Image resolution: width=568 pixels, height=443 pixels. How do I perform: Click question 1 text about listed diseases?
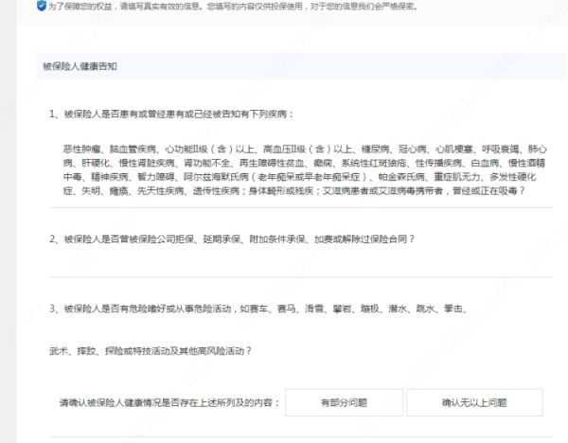[171, 115]
